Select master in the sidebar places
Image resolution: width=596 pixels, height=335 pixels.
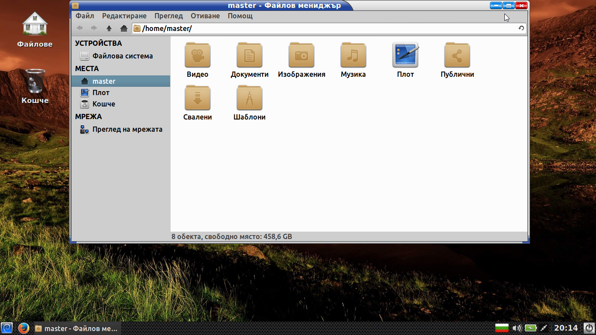pyautogui.click(x=121, y=81)
